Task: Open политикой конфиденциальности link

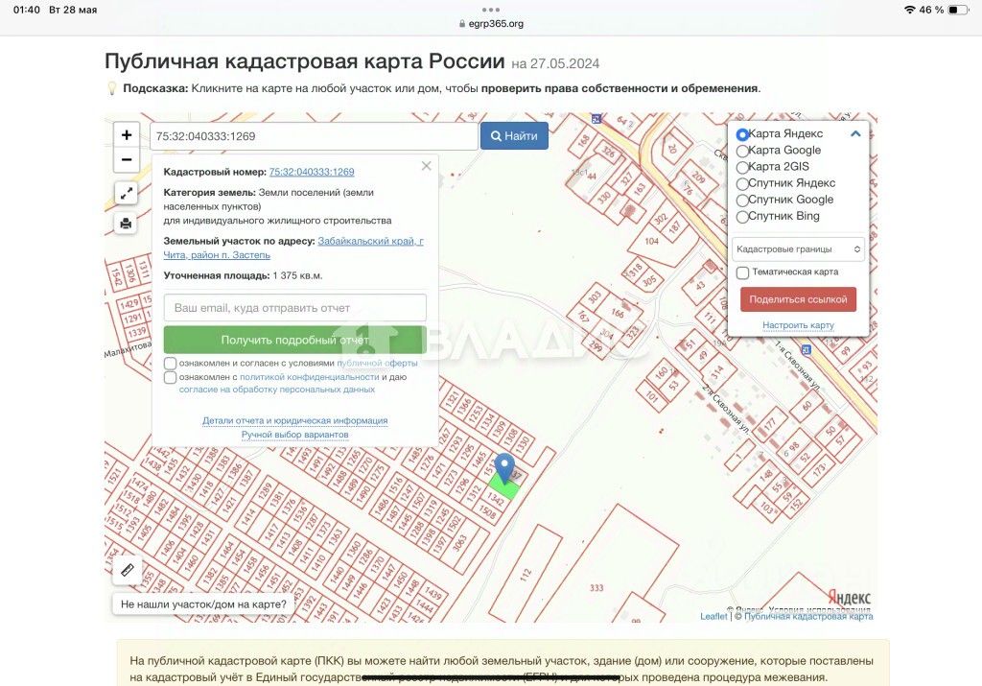Action: (310, 377)
